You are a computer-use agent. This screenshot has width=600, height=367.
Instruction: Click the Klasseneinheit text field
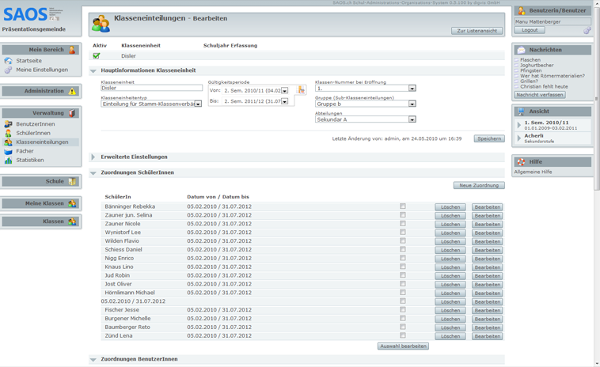point(151,88)
